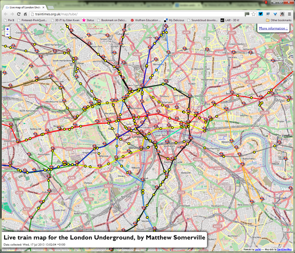Click the Data collected timestamp text
Image resolution: width=295 pixels, height=253 pixels.
coord(35,245)
